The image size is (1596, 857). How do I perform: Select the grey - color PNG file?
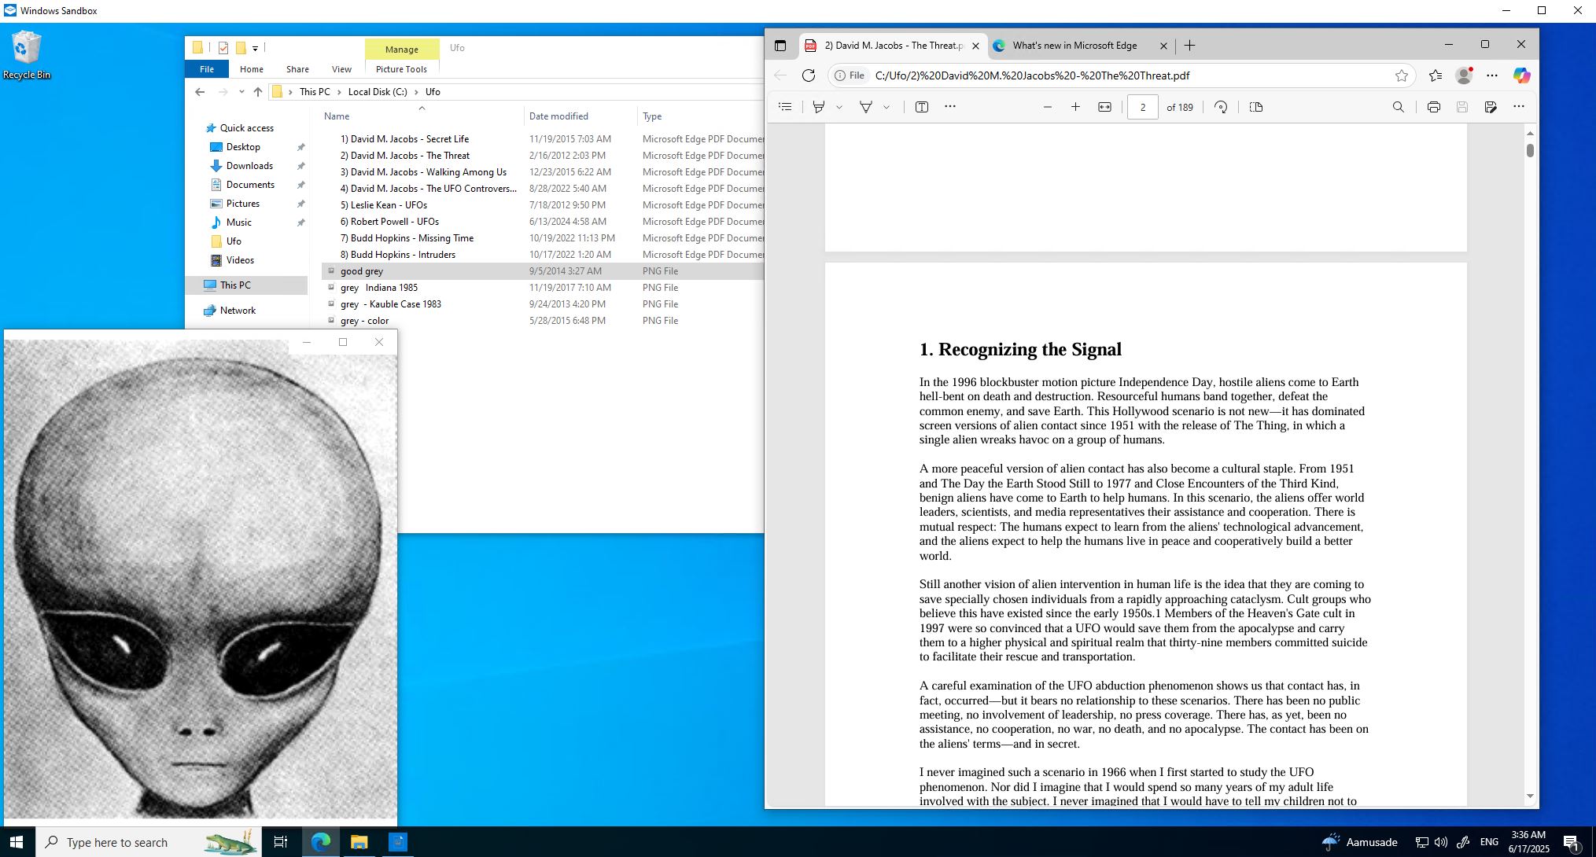(365, 321)
